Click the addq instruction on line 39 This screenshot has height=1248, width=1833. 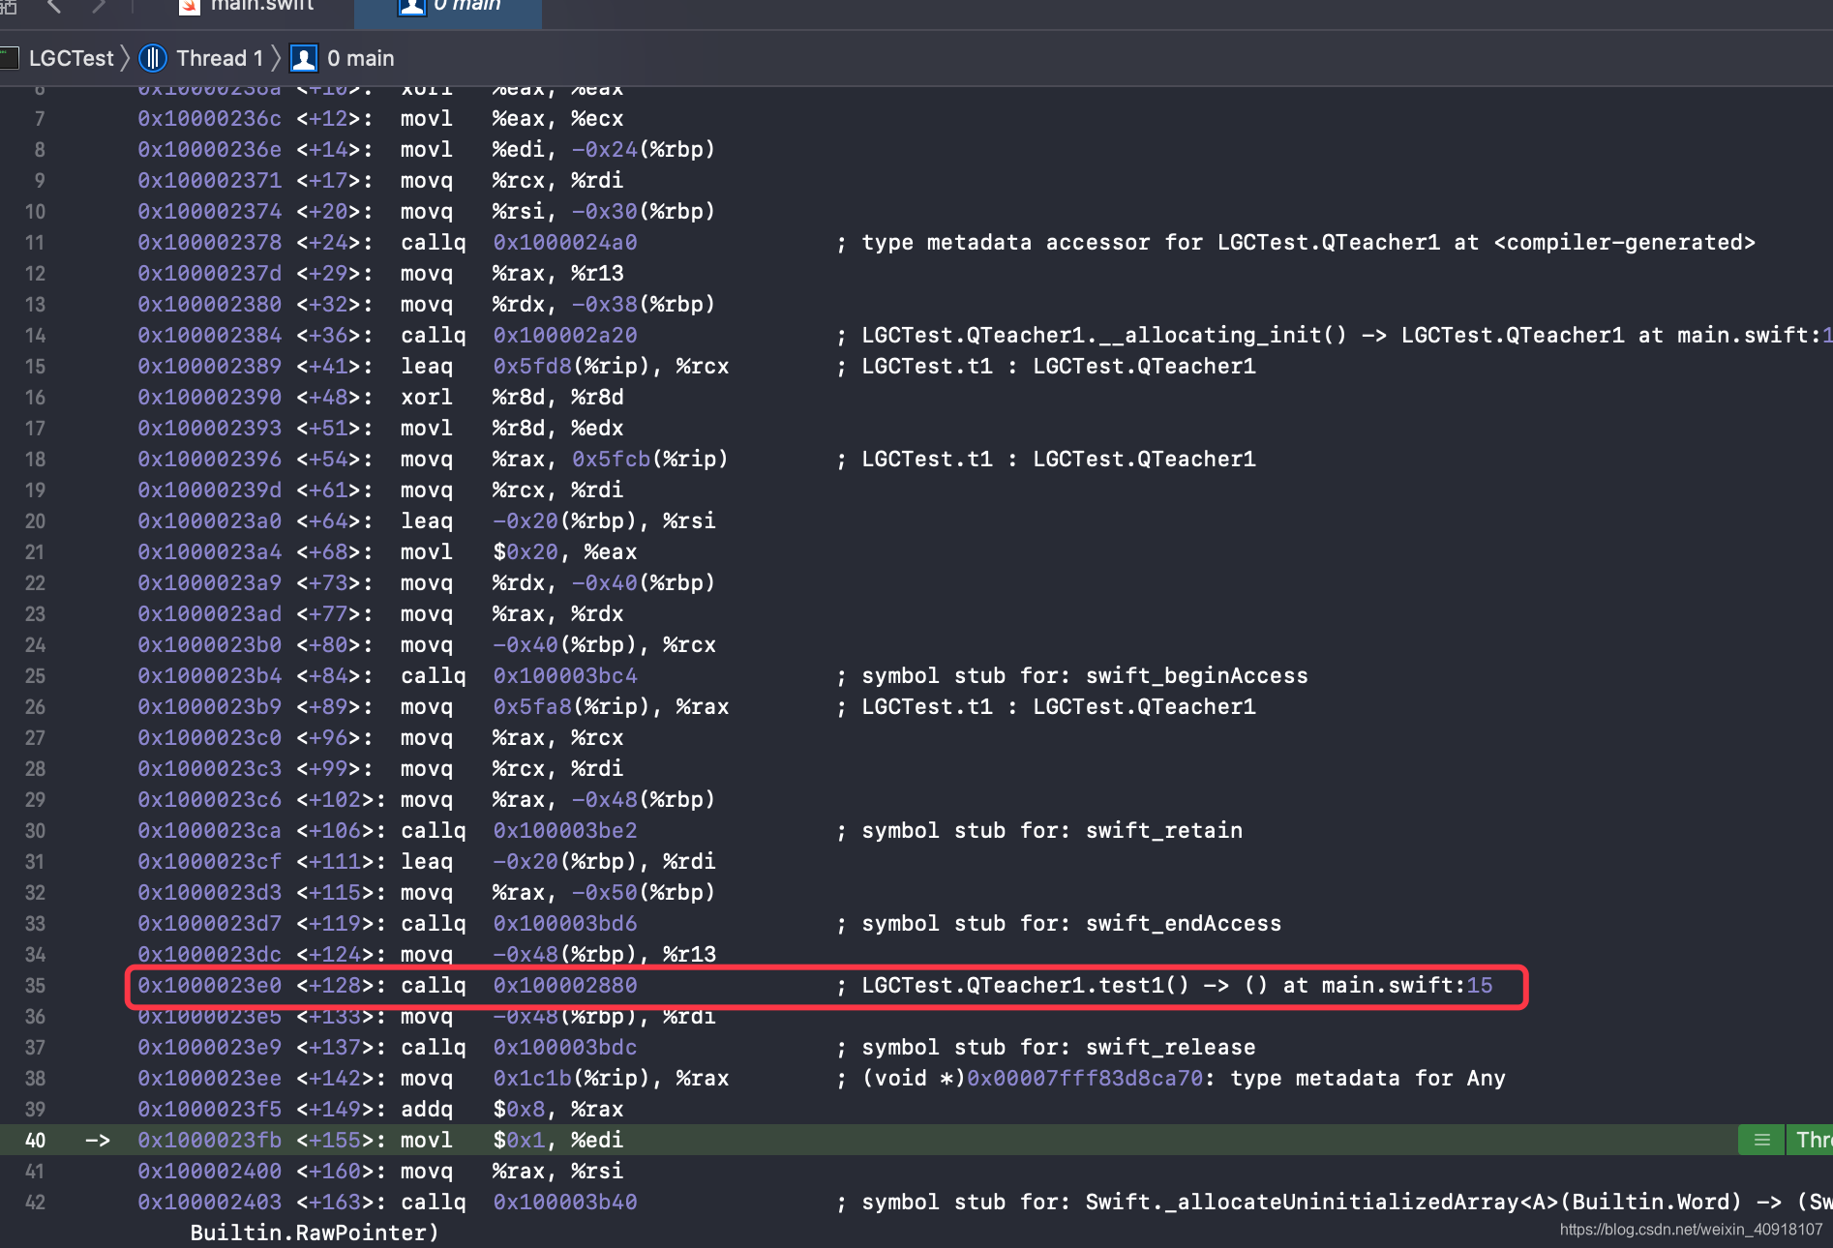tap(427, 1110)
